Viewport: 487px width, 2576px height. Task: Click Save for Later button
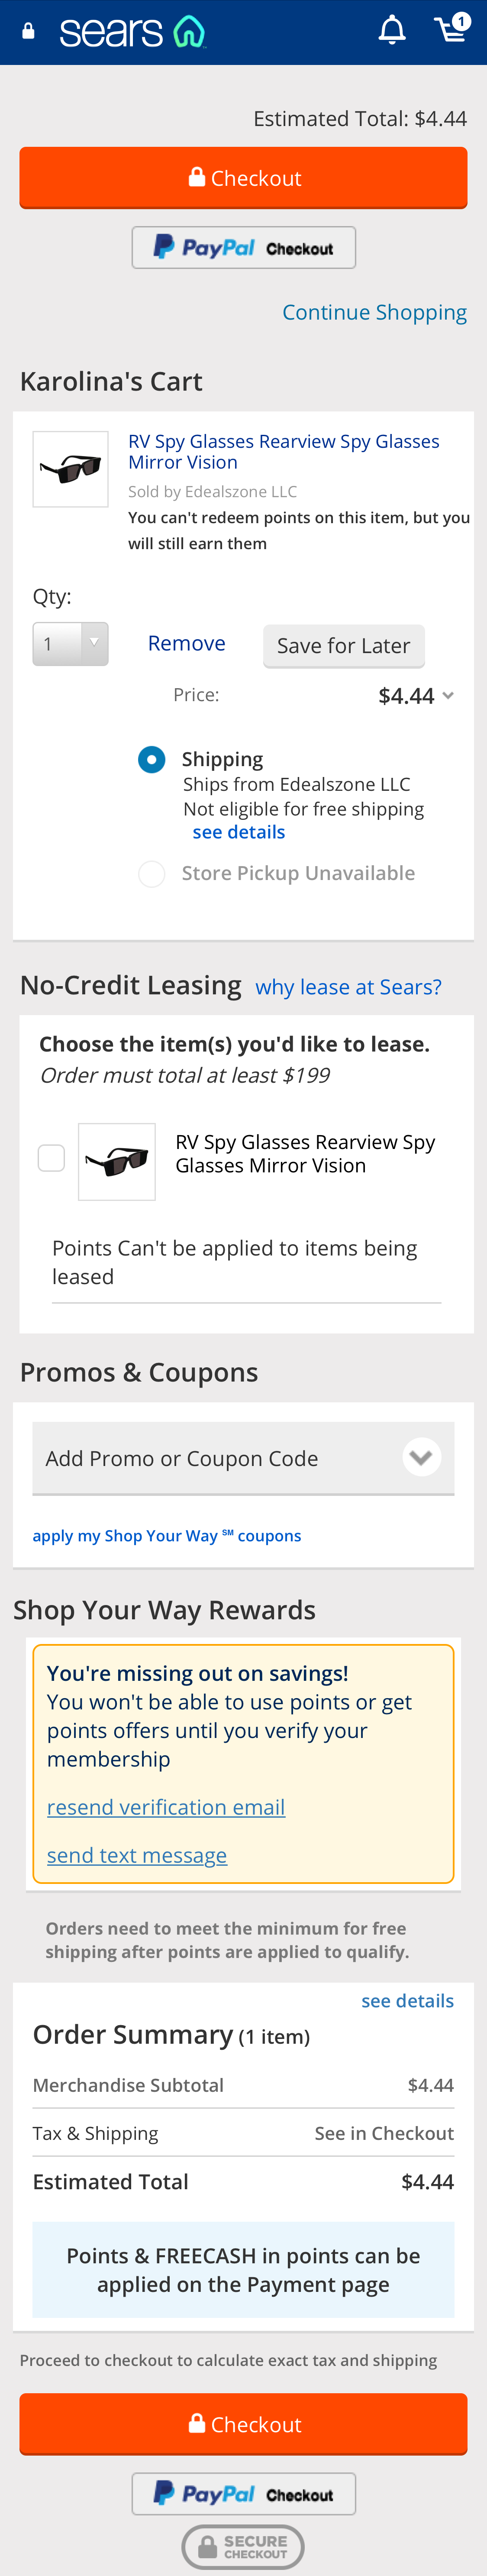pyautogui.click(x=343, y=646)
